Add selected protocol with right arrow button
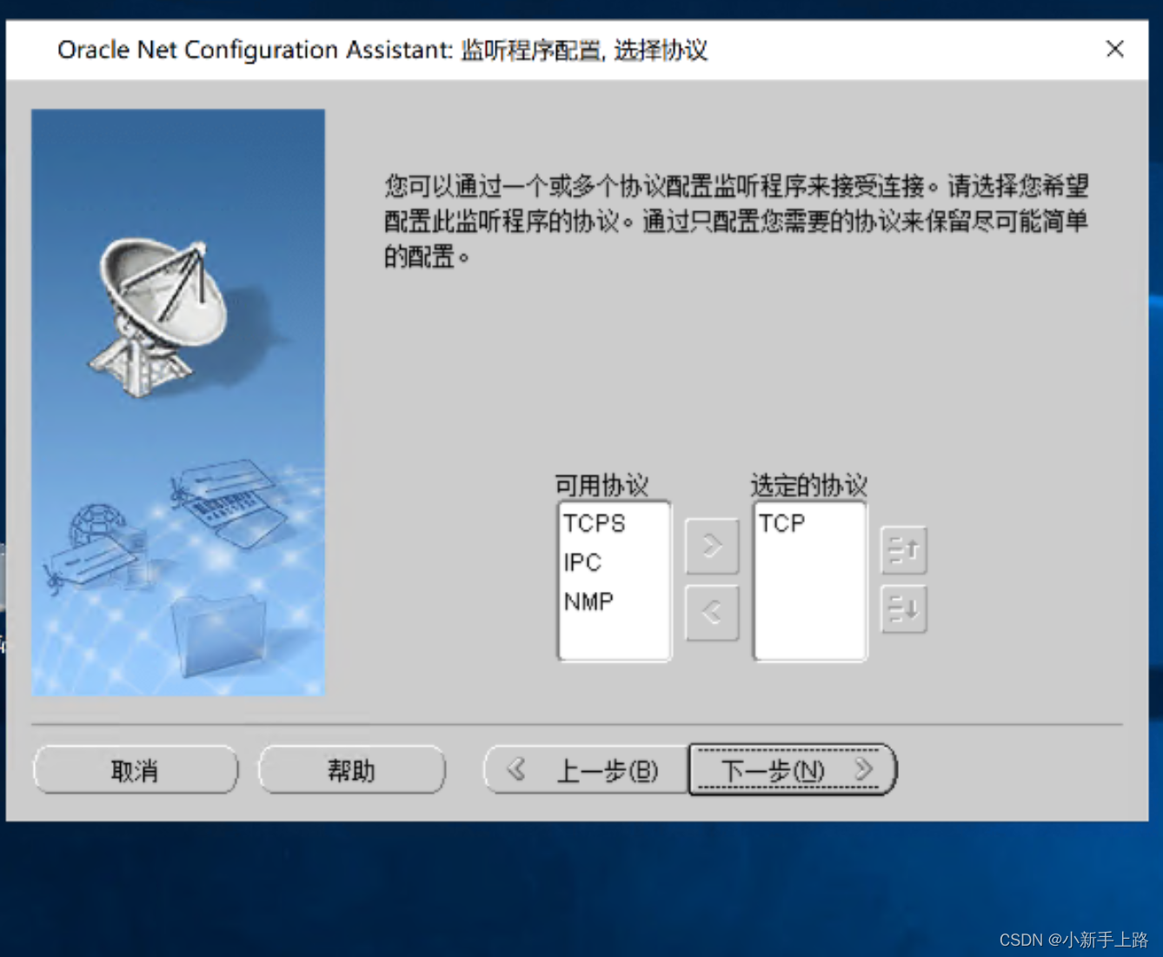Screen dimensions: 1163x957 (x=712, y=546)
